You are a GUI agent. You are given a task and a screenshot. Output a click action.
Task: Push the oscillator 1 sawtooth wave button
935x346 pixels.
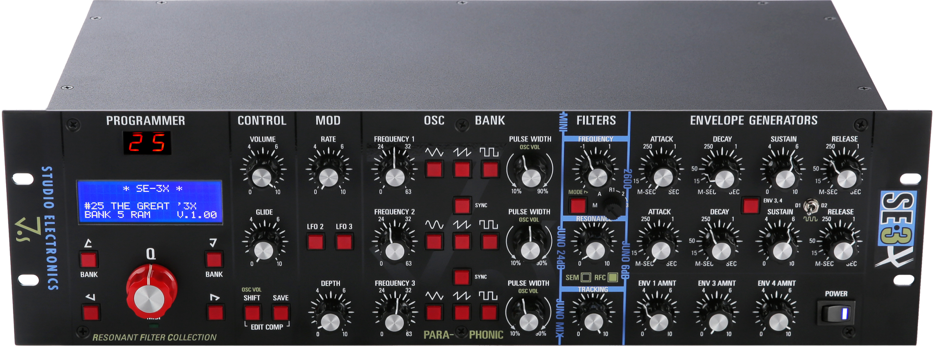pos(462,169)
